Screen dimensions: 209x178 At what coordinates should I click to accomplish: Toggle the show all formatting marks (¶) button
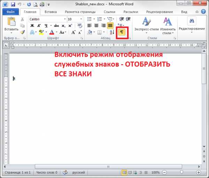click(x=122, y=32)
